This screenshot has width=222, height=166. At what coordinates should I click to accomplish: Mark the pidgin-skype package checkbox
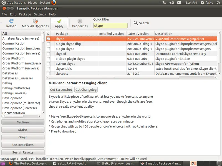pyautogui.click(x=48, y=49)
